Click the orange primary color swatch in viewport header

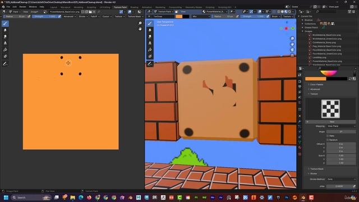pyautogui.click(x=179, y=16)
